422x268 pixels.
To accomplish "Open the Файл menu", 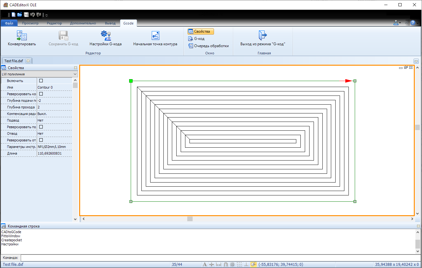I will (9, 23).
